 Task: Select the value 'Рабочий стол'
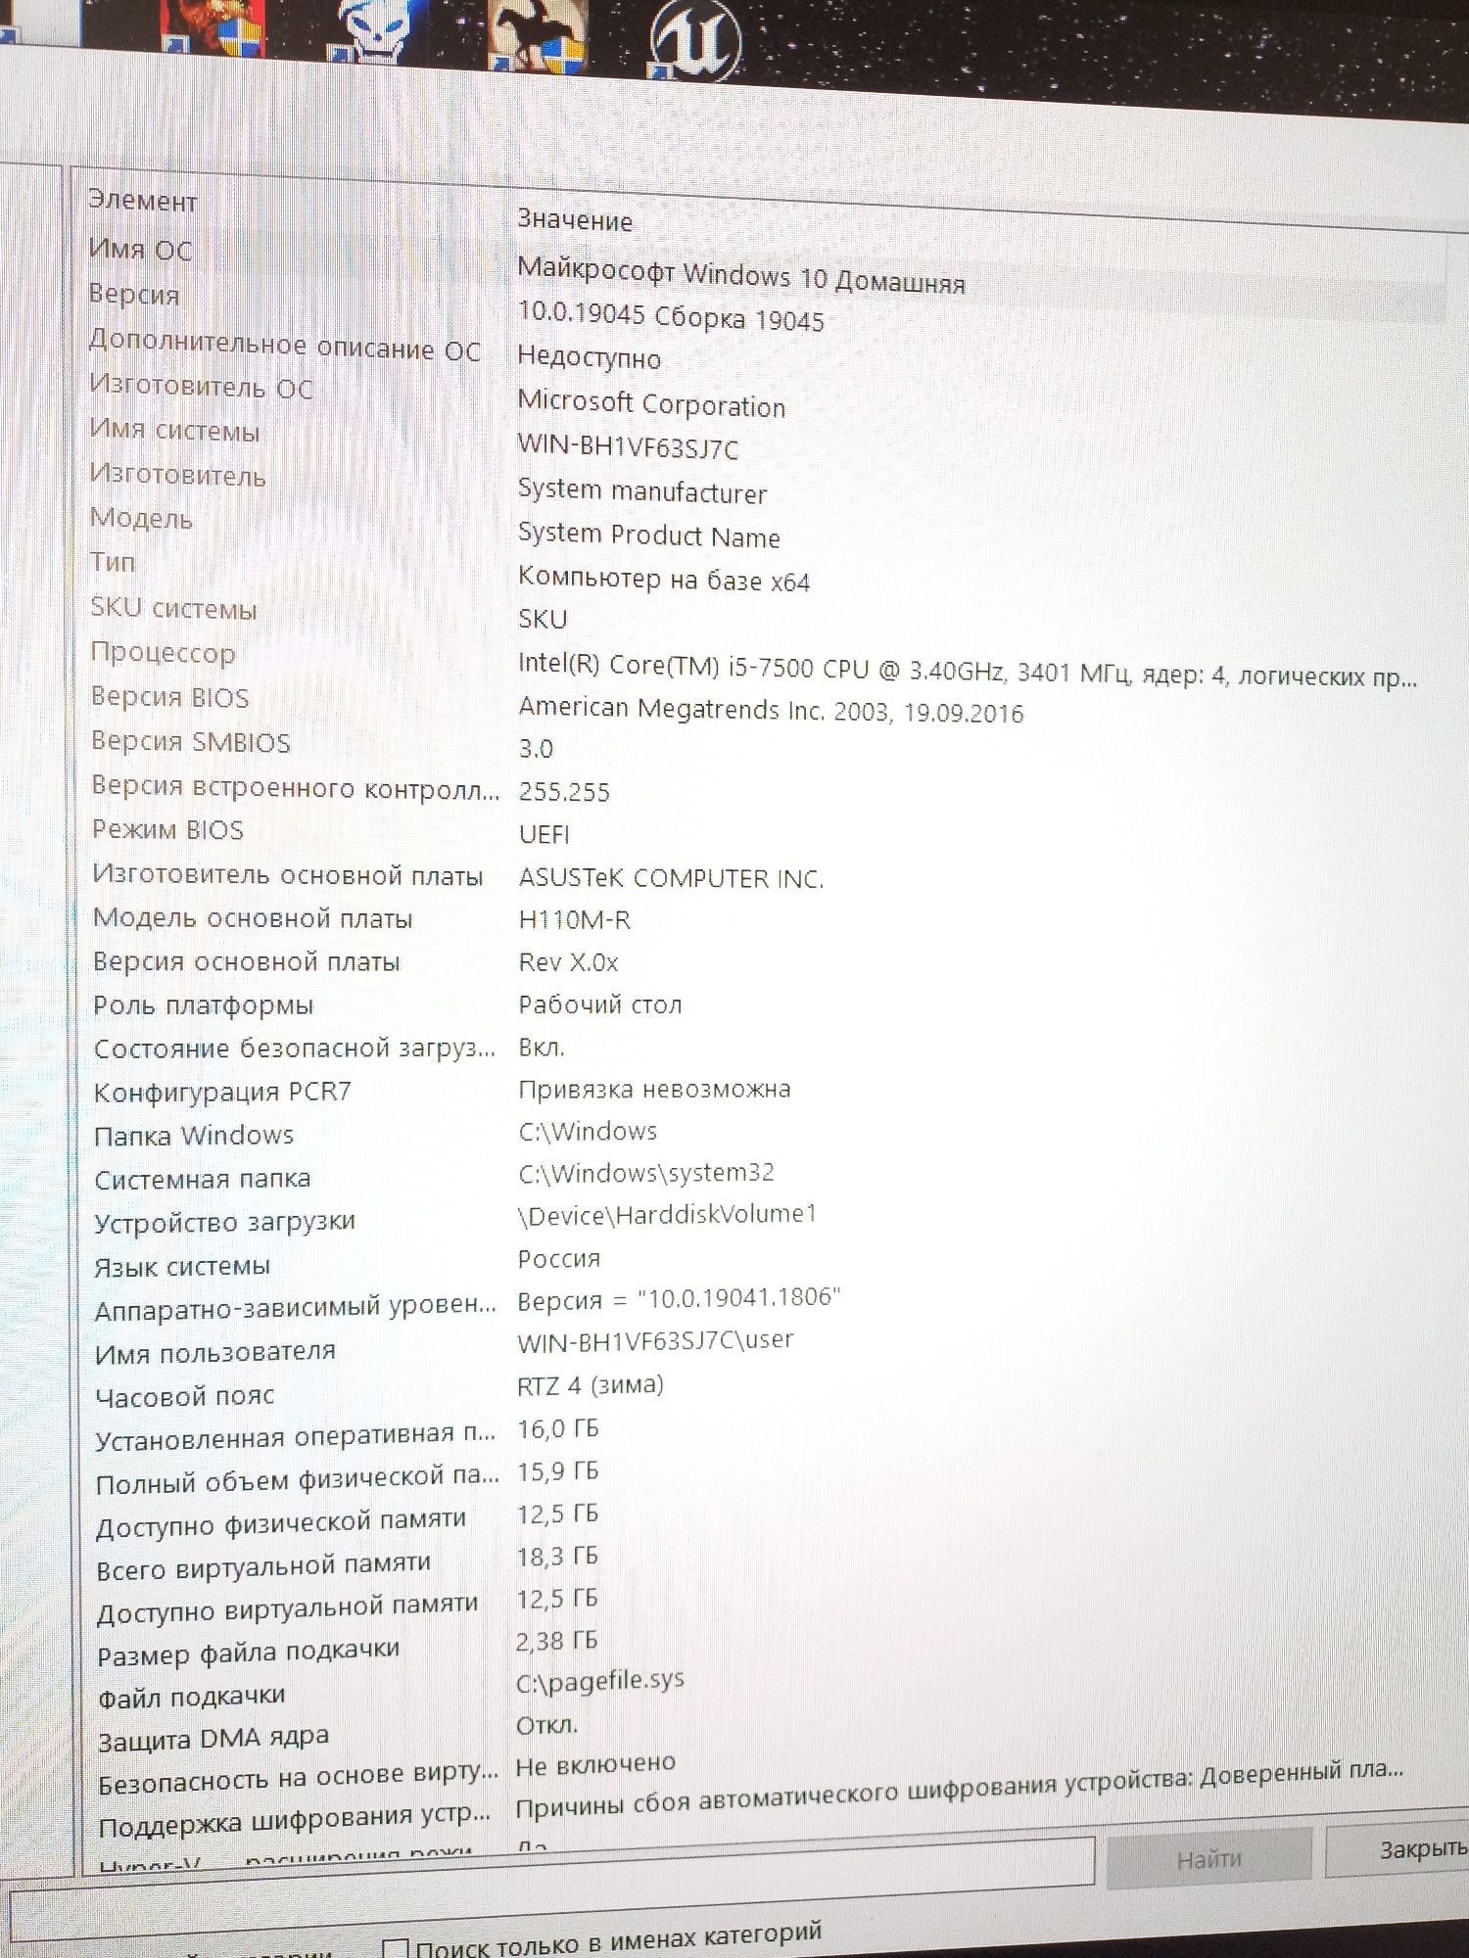pyautogui.click(x=600, y=1004)
